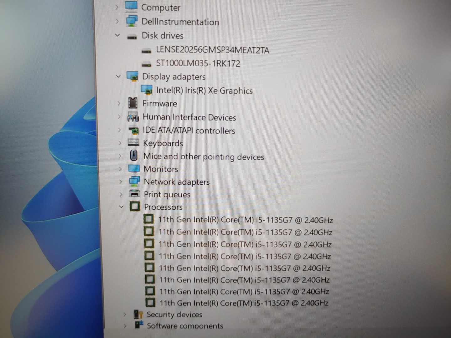
Task: Select the third i5-1135G7 processor text
Action: [245, 244]
